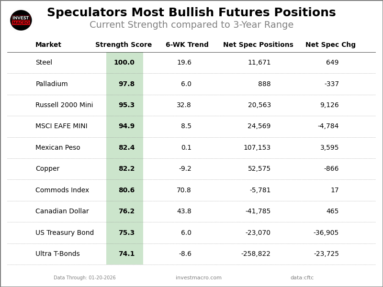This screenshot has width=383, height=287.
Task: Click the data:cftc source text
Action: coord(302,278)
